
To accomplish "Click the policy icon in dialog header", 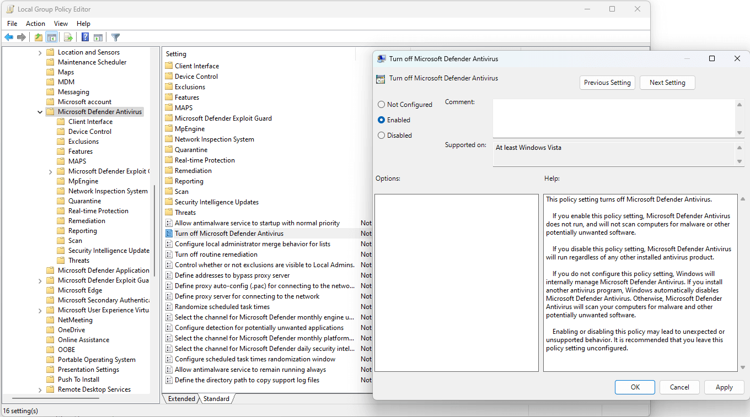I will (x=381, y=79).
